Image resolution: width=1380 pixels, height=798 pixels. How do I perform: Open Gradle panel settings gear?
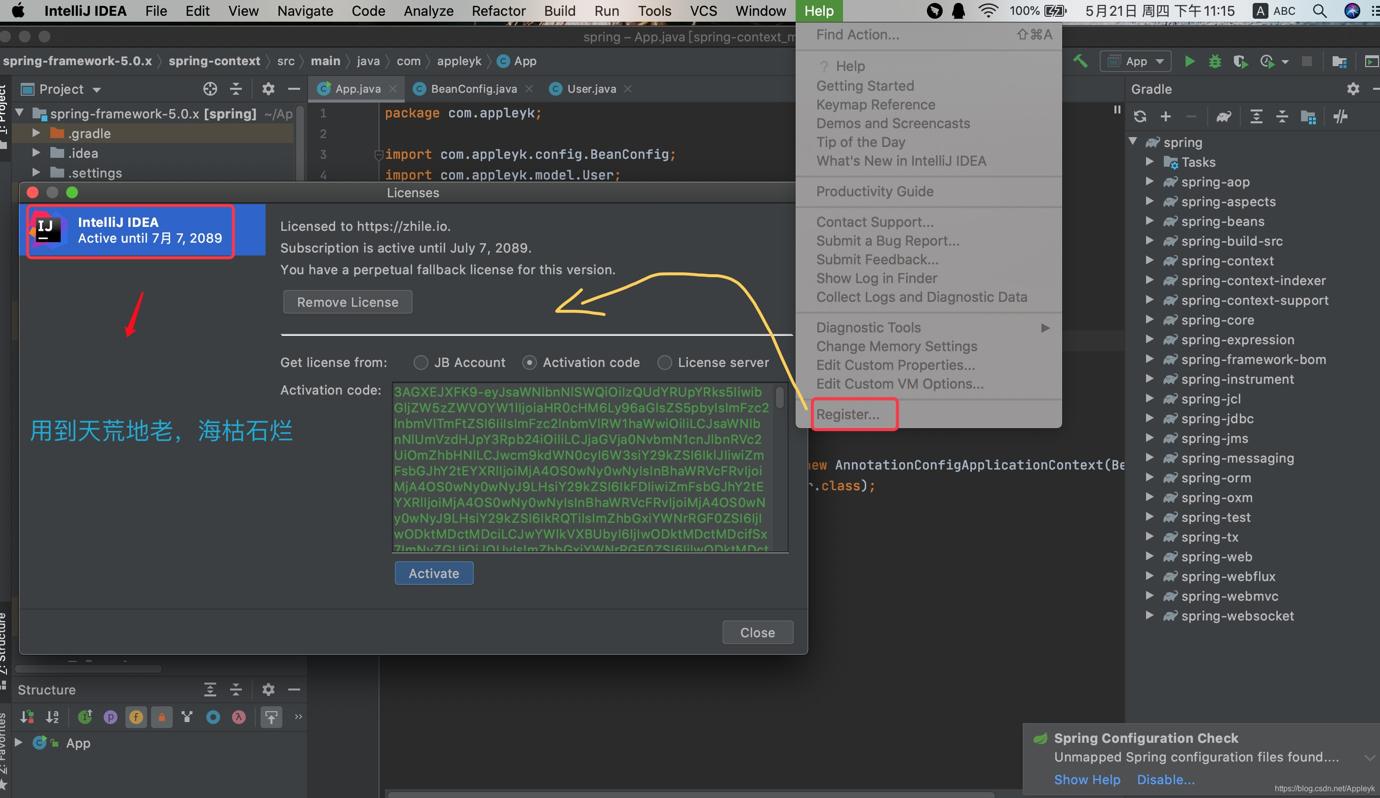coord(1353,89)
